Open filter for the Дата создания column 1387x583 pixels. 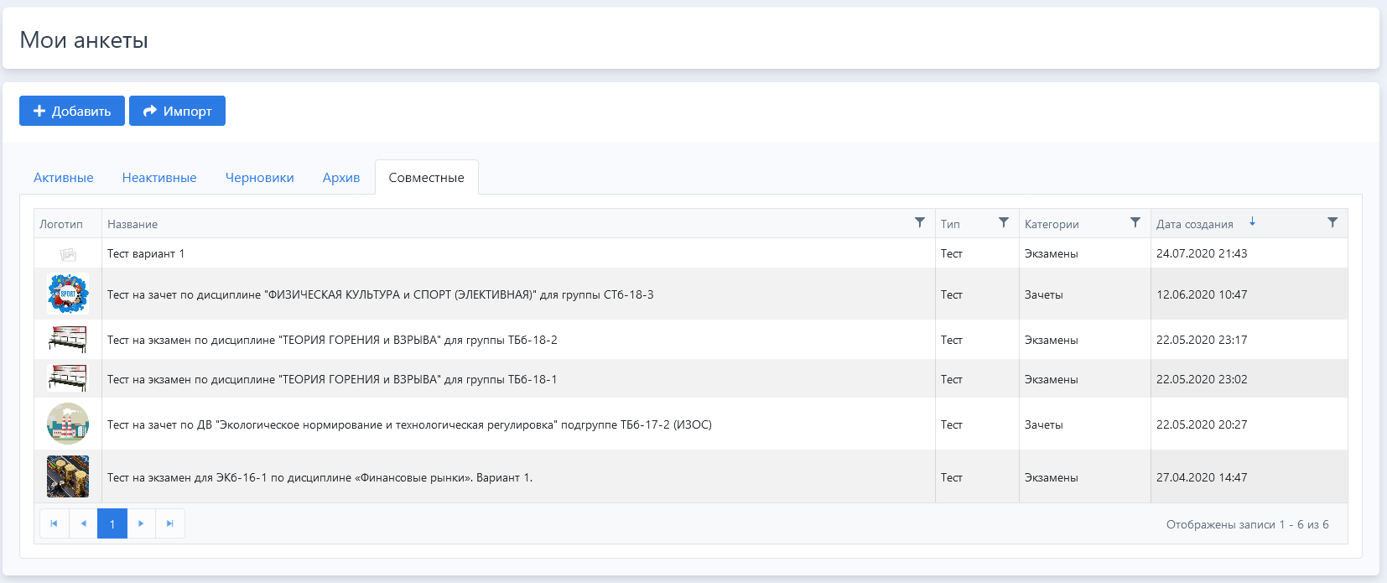[x=1332, y=222]
